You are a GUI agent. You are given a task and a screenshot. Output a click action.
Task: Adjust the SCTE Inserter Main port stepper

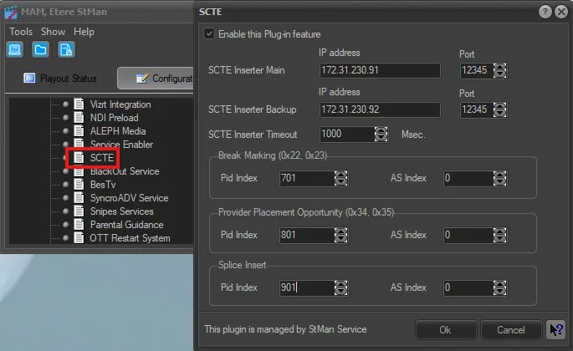pos(500,70)
